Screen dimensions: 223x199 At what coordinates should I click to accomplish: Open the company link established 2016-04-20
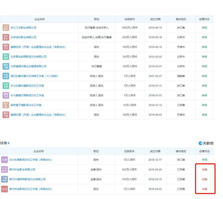[22, 170]
